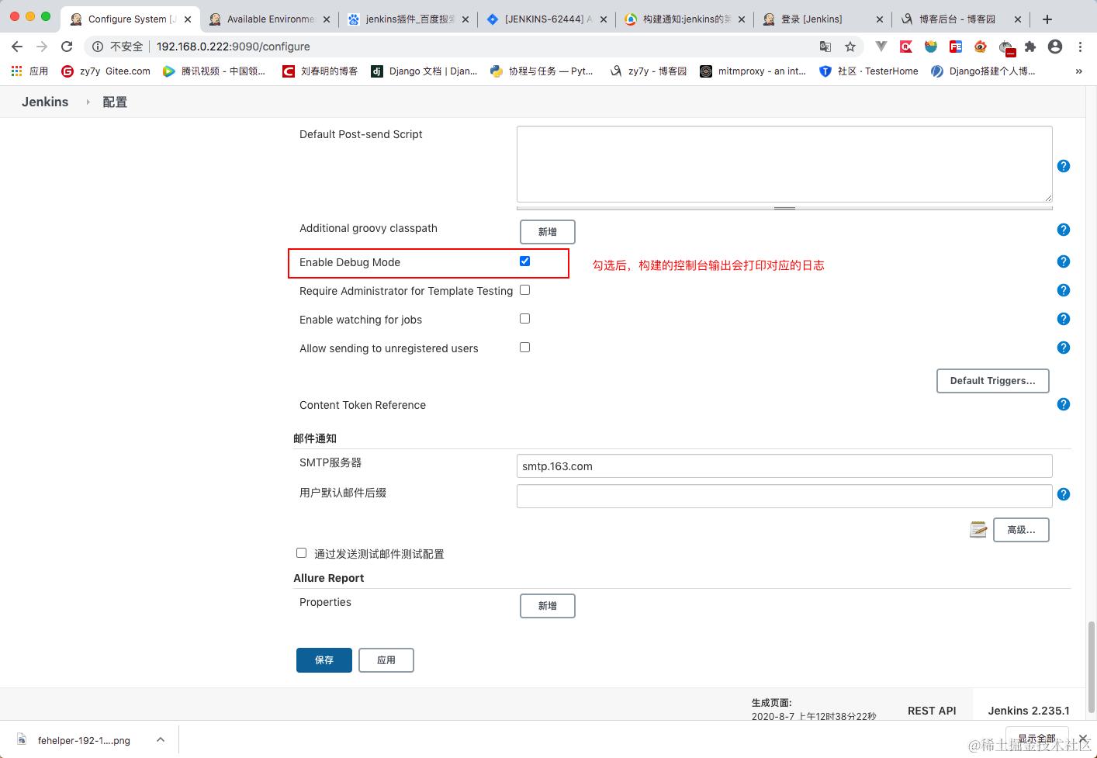The height and width of the screenshot is (758, 1097).
Task: Focus the Default Post-send Script textarea
Action: click(784, 164)
